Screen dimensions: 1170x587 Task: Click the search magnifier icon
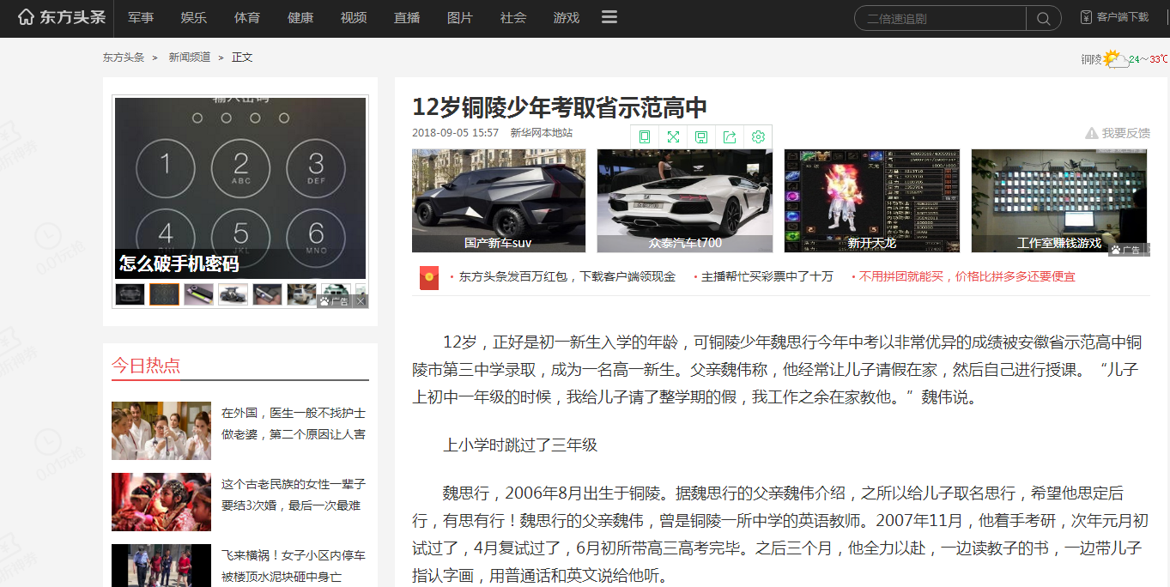[x=1043, y=18]
